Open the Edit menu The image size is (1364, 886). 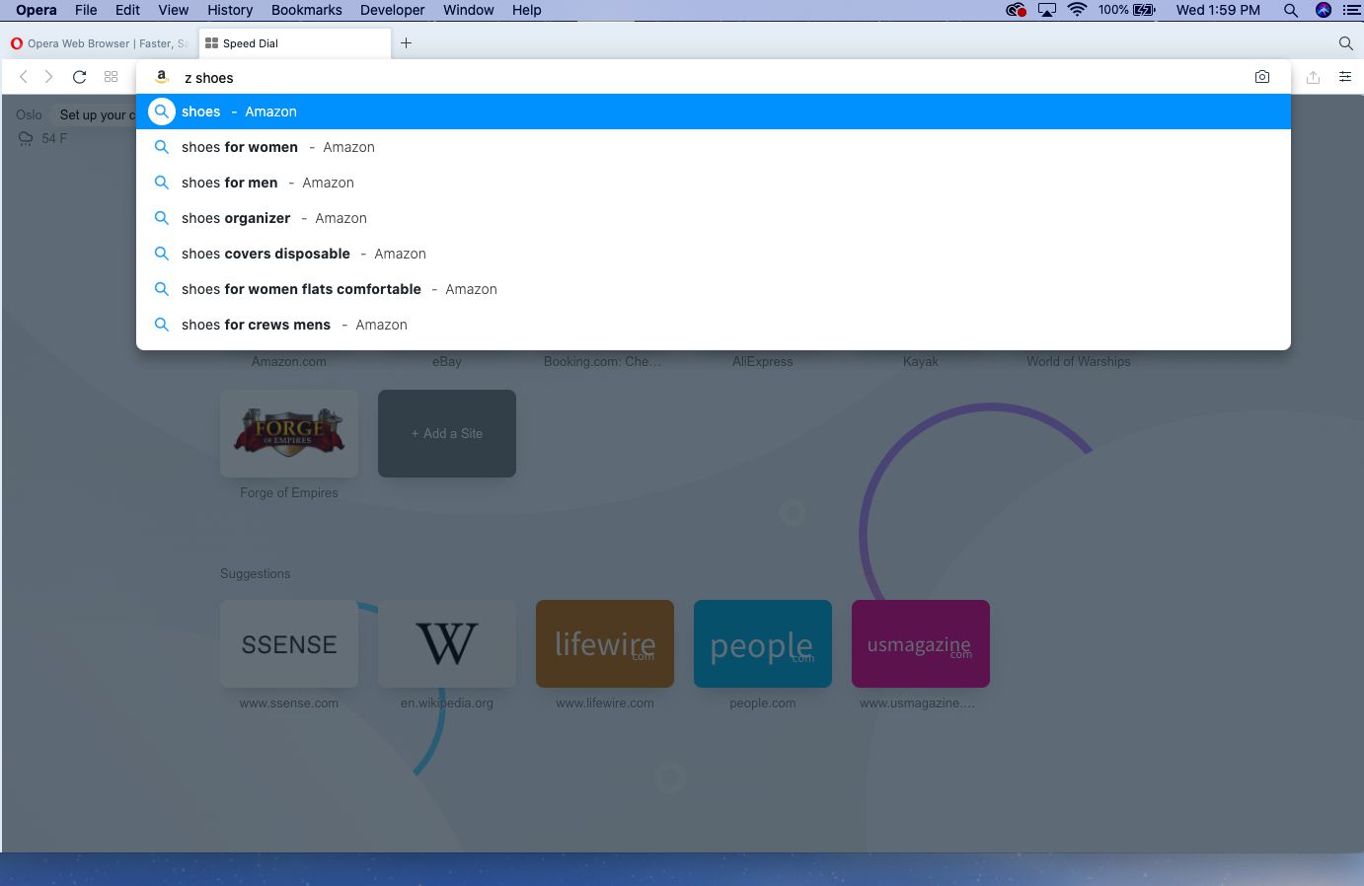tap(127, 10)
